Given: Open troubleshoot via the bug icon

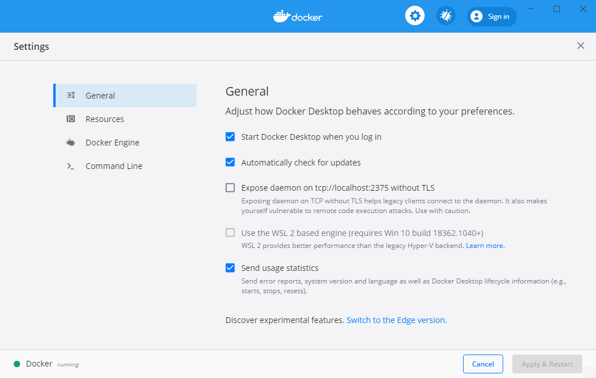Looking at the screenshot, I should (445, 16).
